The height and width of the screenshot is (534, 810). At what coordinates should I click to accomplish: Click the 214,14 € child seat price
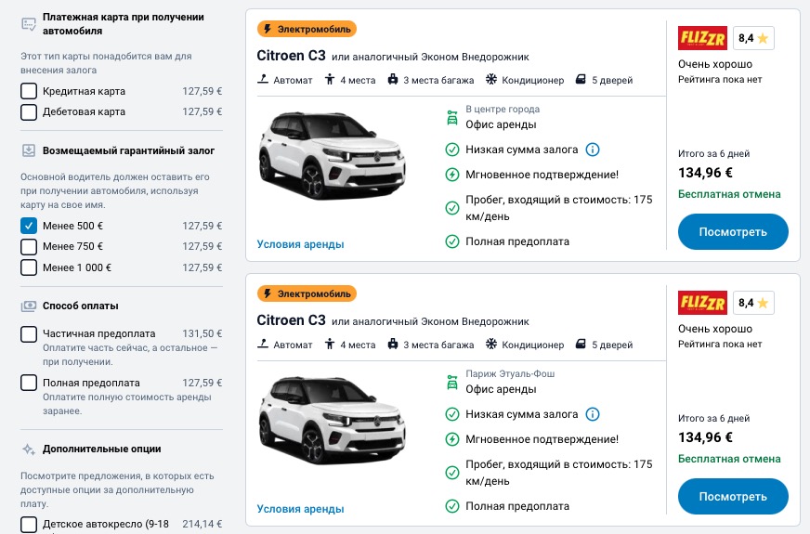pyautogui.click(x=202, y=524)
